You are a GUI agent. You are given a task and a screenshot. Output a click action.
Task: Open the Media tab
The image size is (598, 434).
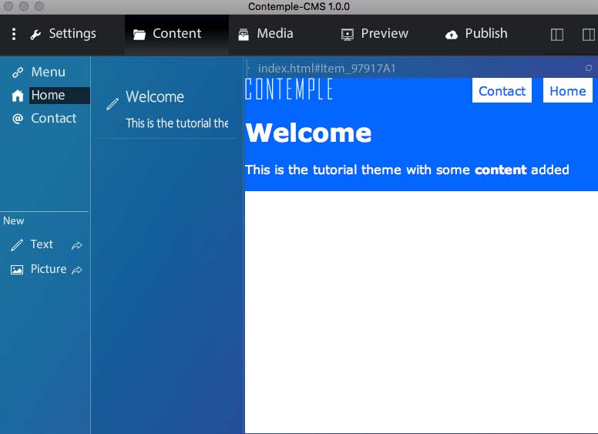pyautogui.click(x=274, y=34)
